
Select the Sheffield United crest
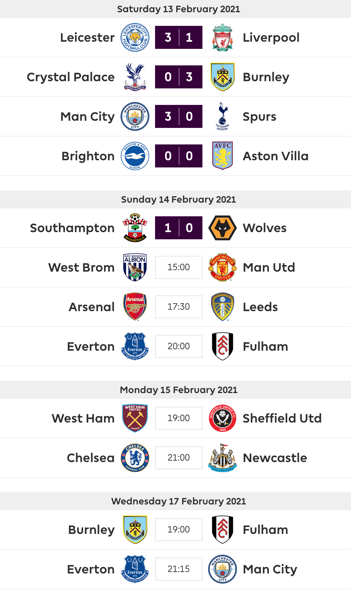223,418
